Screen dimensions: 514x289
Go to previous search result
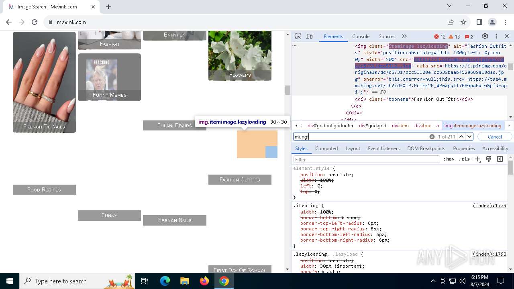pyautogui.click(x=461, y=136)
